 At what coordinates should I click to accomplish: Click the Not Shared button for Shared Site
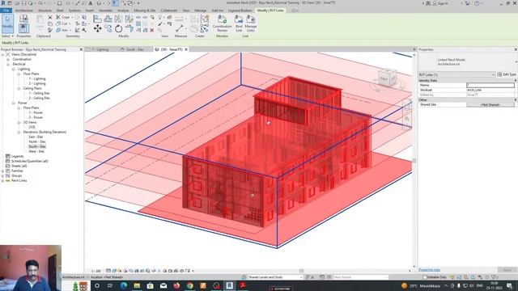pyautogui.click(x=490, y=104)
